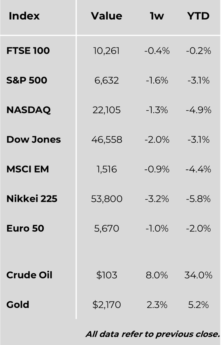221x345 pixels.
Task: Click the Gold commodity label
Action: pyautogui.click(x=18, y=305)
